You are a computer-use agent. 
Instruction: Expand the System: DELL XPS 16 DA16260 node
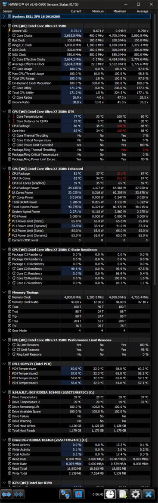coord(4,16)
